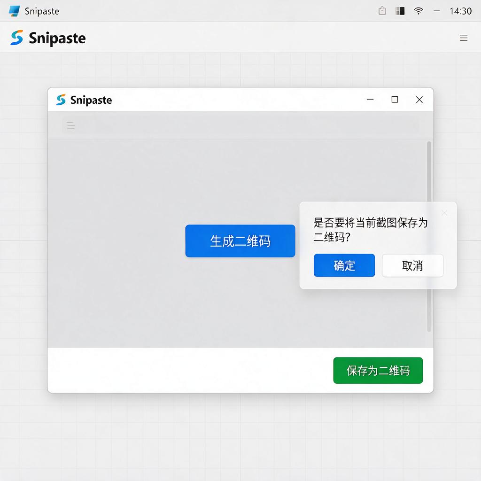
Task: Click the split-panel tray icon
Action: pos(400,11)
